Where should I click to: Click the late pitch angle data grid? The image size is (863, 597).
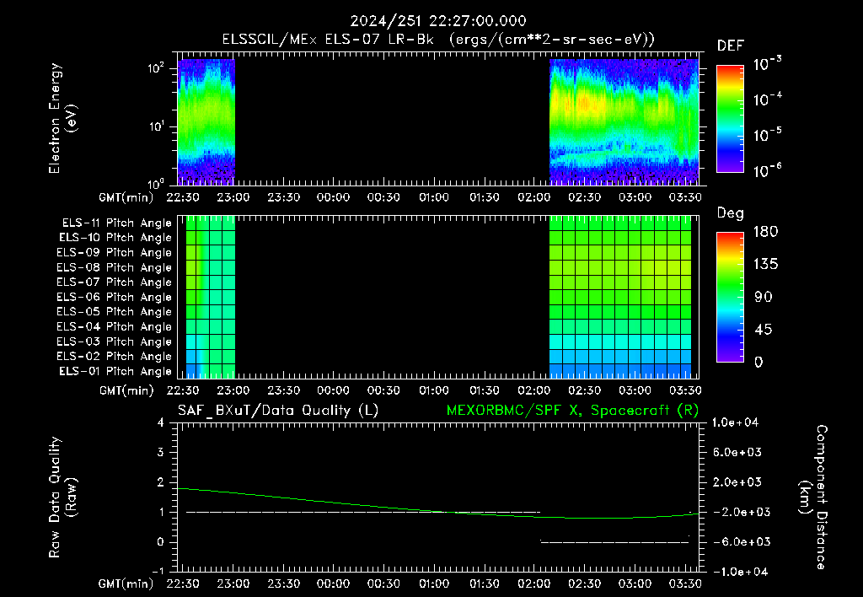click(x=620, y=297)
